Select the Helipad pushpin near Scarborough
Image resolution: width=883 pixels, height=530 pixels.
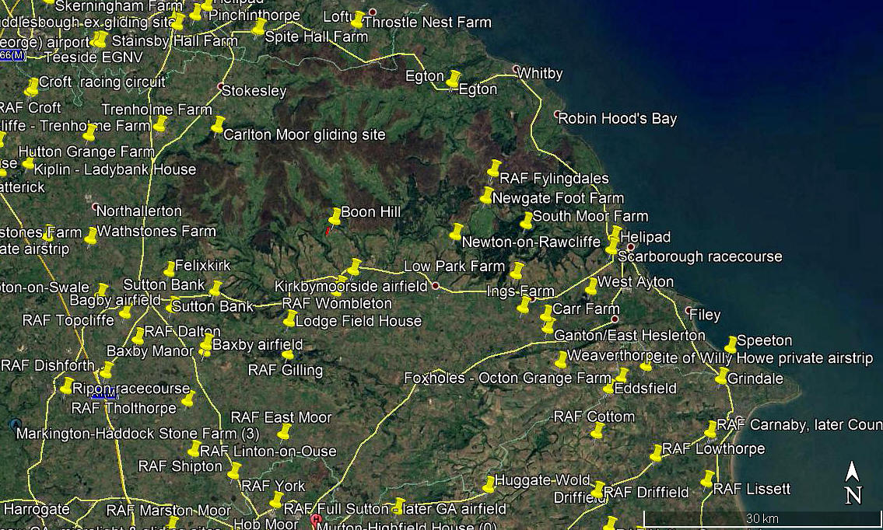coord(615,234)
